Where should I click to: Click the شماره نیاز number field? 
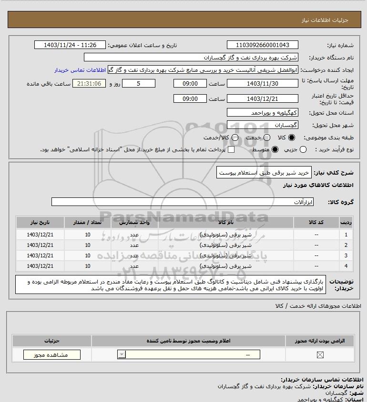click(x=263, y=45)
